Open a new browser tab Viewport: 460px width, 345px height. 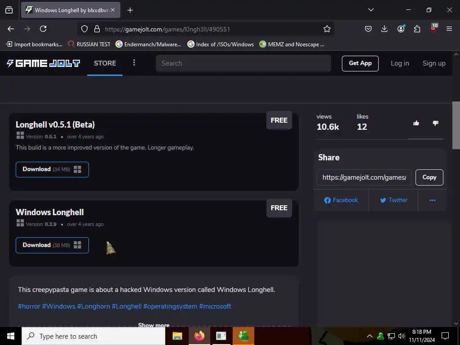130,10
